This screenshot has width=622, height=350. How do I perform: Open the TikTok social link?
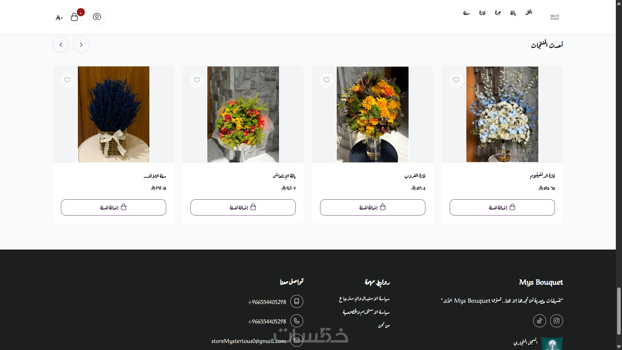point(539,321)
